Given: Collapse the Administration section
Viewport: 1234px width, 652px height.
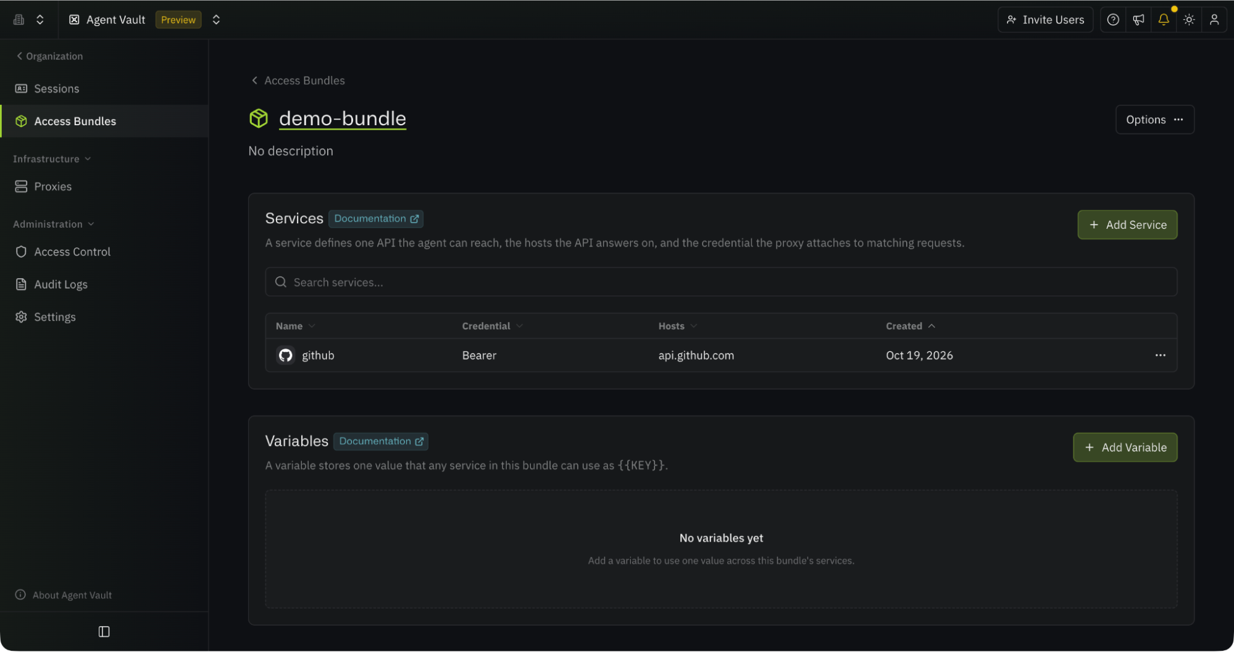Looking at the screenshot, I should click(x=54, y=225).
